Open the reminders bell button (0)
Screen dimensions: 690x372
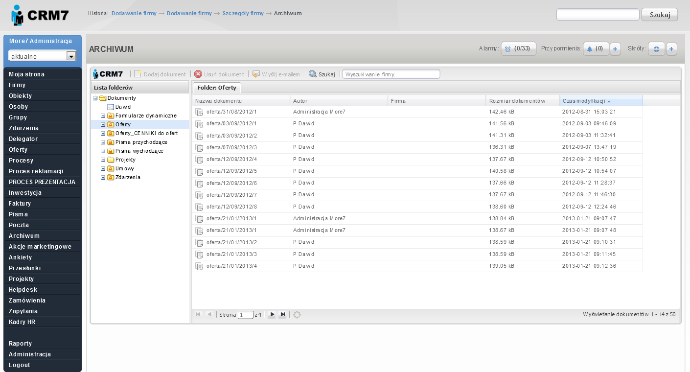[x=596, y=48]
